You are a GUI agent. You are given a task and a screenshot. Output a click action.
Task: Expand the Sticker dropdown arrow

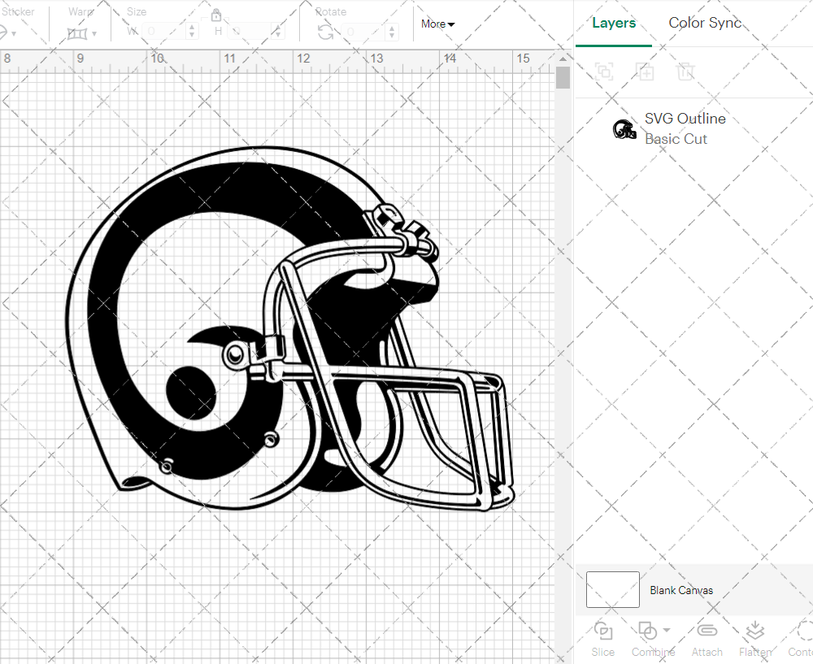14,34
